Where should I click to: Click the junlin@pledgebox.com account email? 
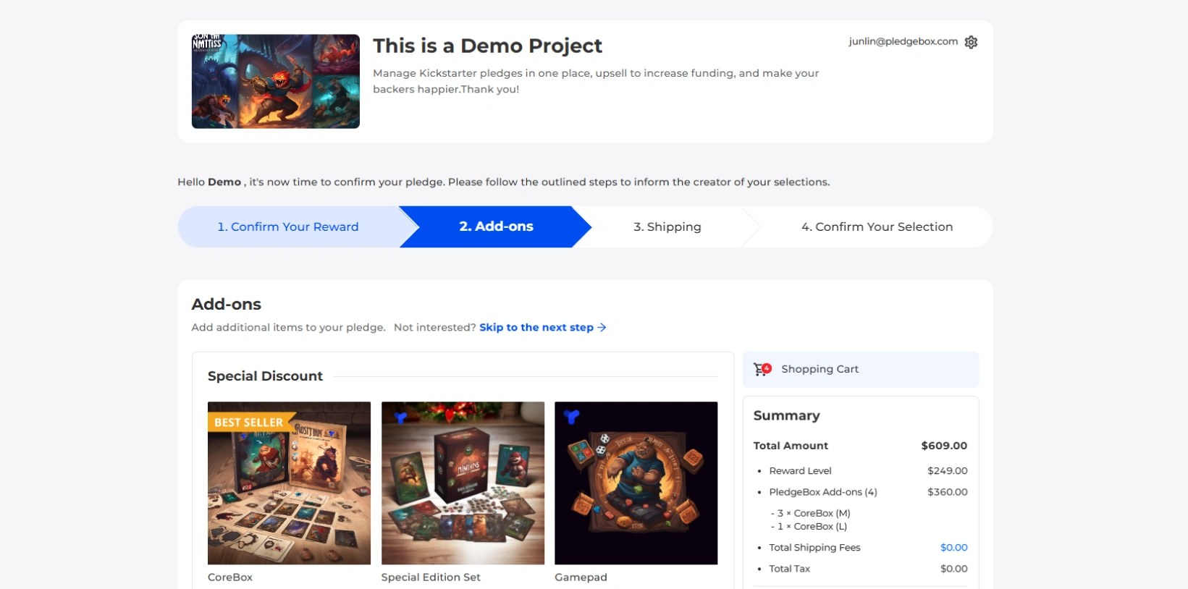click(903, 42)
